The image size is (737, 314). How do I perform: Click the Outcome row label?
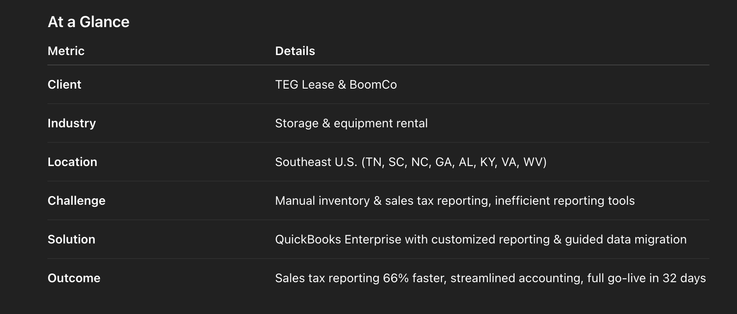pyautogui.click(x=74, y=278)
